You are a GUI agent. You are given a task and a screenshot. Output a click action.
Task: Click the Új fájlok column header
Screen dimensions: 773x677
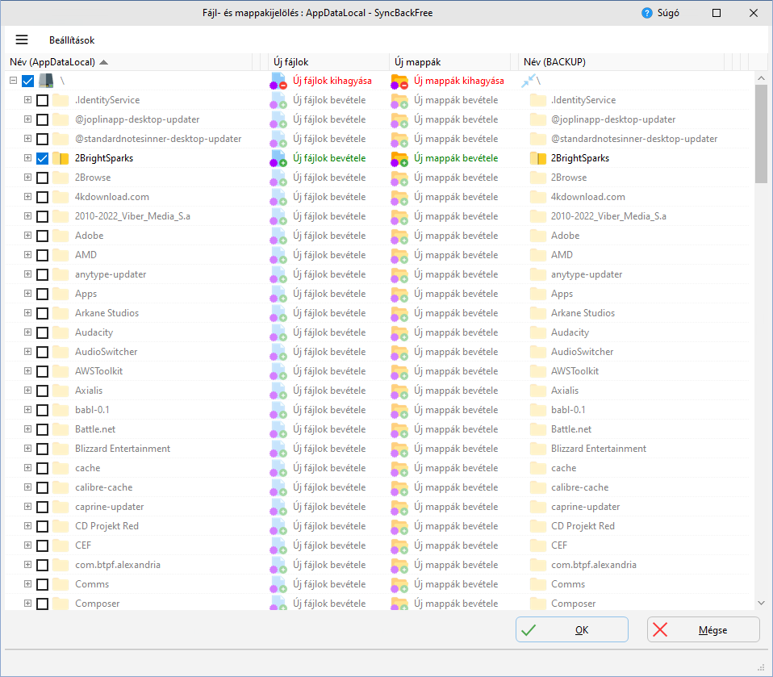click(x=328, y=62)
